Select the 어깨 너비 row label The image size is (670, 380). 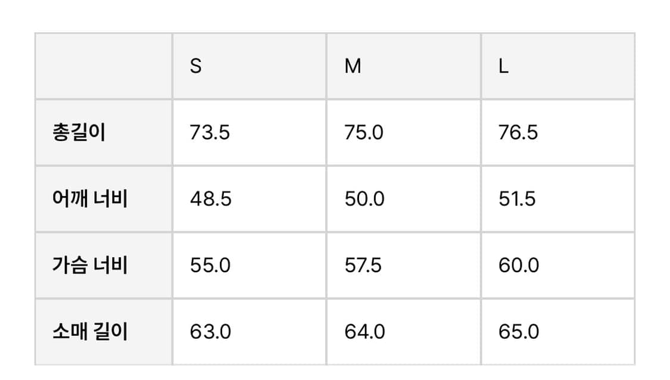click(x=90, y=198)
